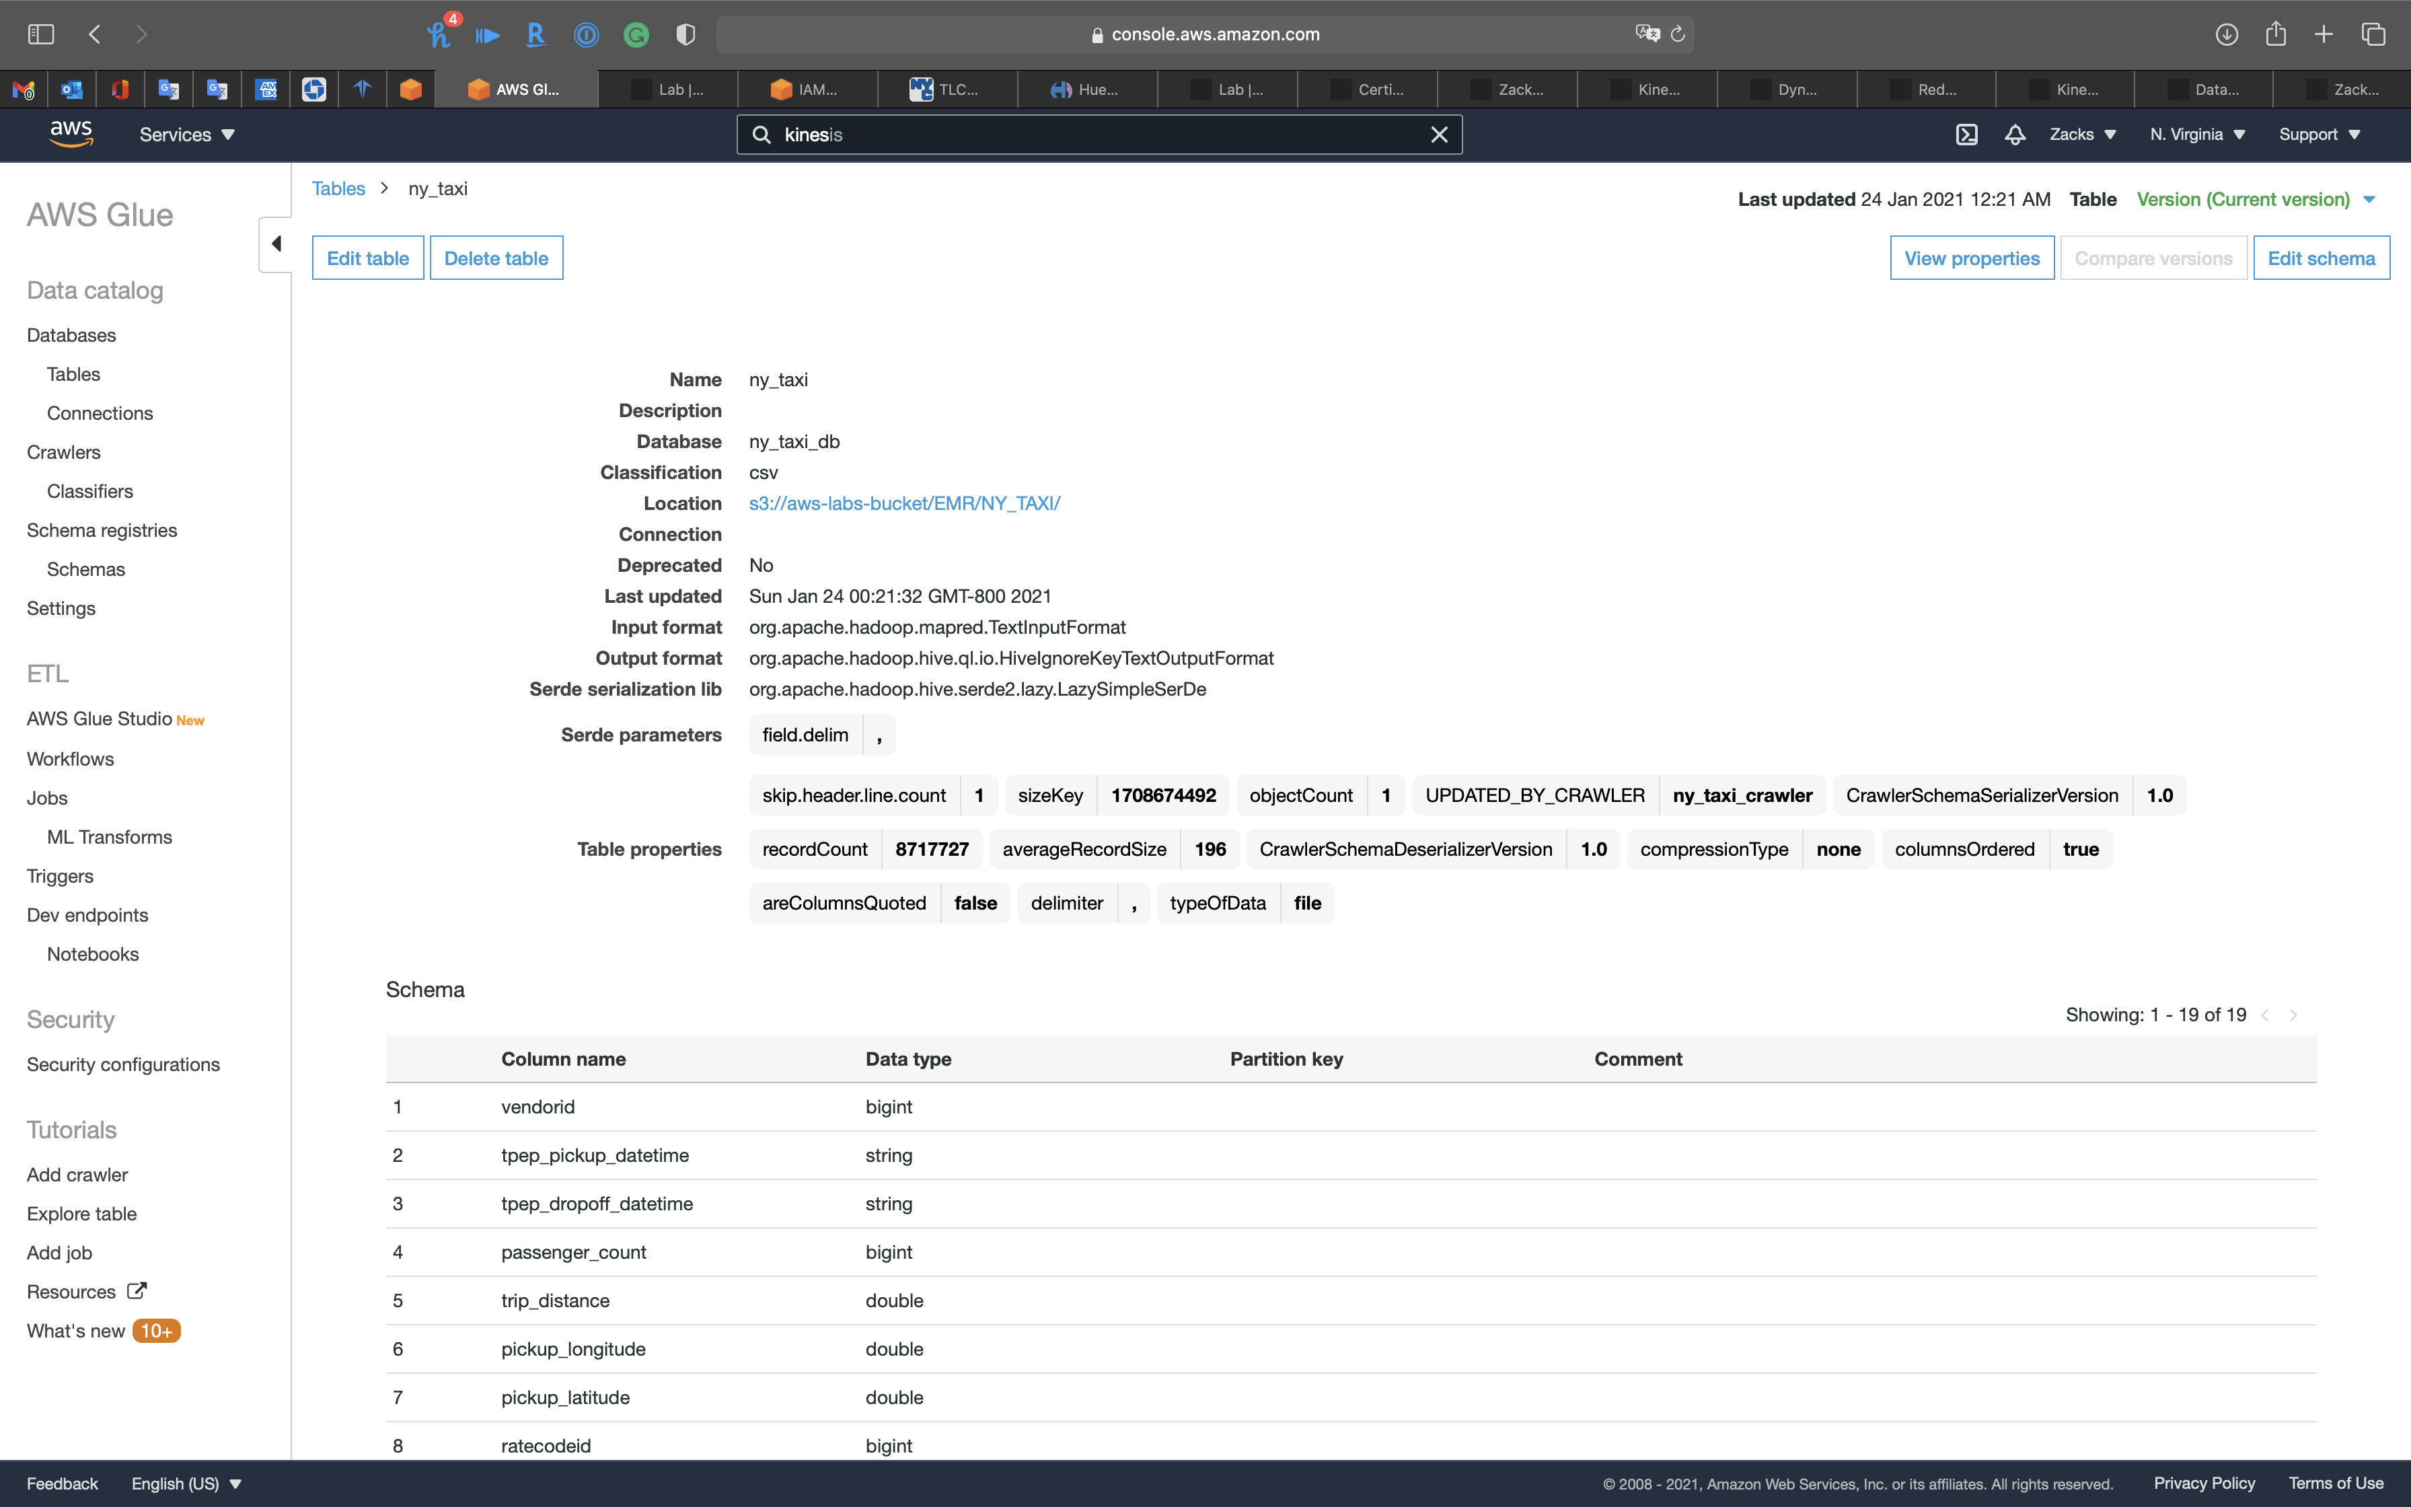Clear the kinesis search with X icon
The width and height of the screenshot is (2411, 1507).
[1439, 135]
